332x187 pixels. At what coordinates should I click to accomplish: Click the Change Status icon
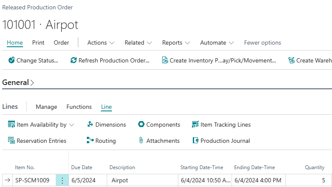[11, 60]
